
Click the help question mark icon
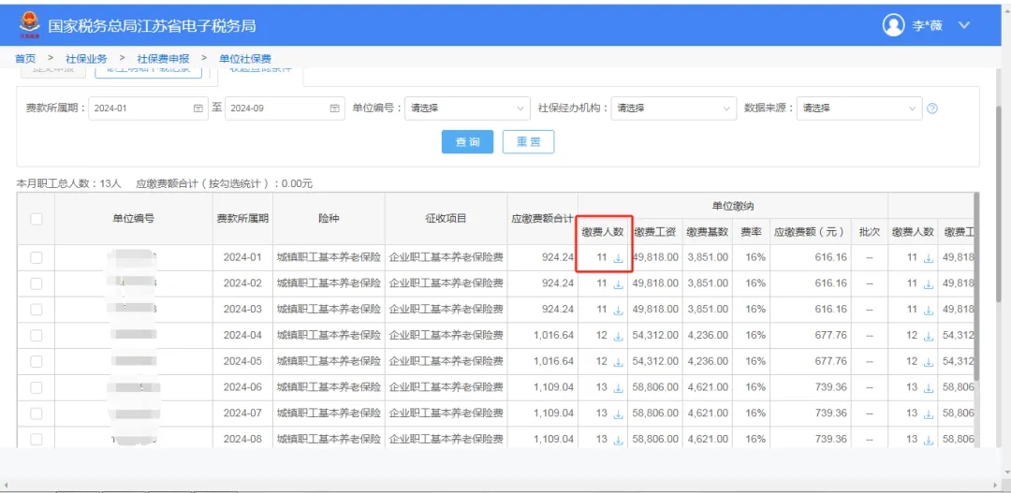[931, 109]
